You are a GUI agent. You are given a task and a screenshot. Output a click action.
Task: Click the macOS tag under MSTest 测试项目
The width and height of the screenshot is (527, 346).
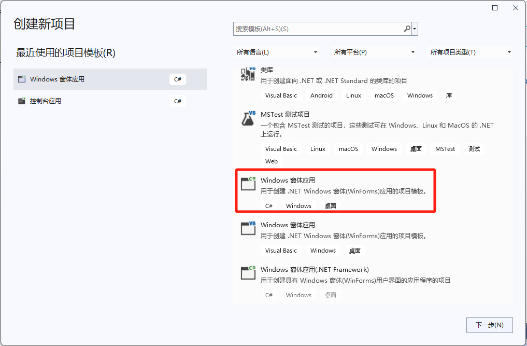coord(349,149)
